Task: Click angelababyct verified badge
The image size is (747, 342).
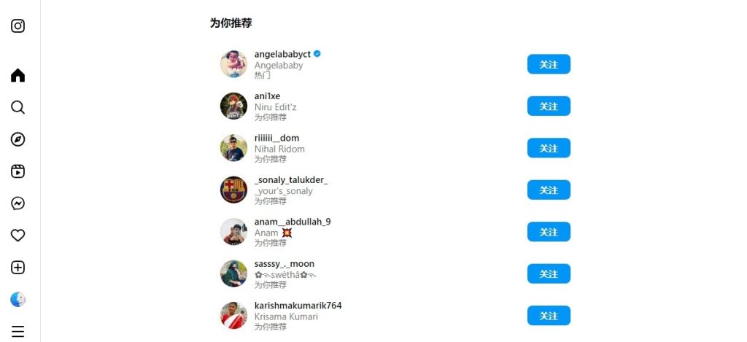Action: click(x=317, y=54)
